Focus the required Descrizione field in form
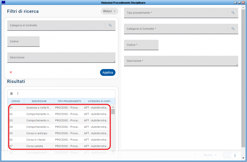Screen dimensions: 247x162 point(181,61)
